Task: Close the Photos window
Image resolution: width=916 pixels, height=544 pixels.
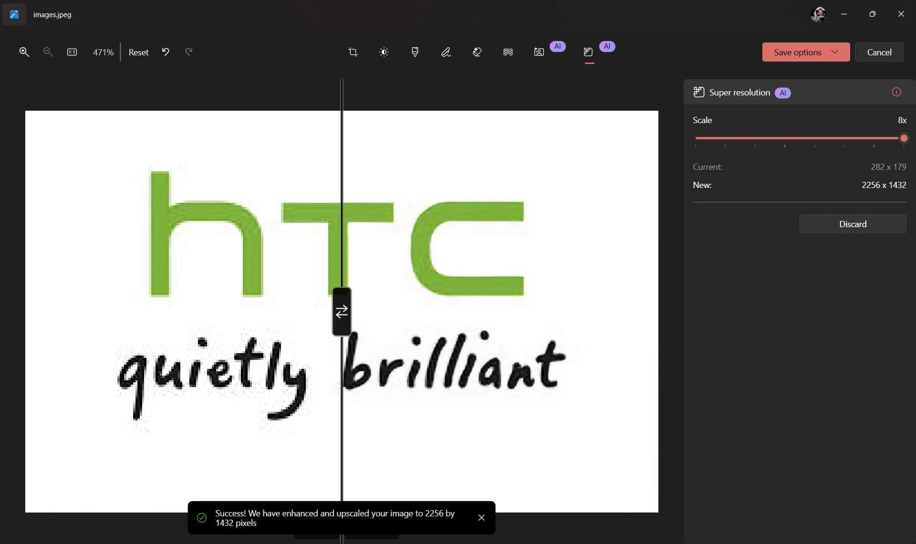Action: (x=901, y=14)
